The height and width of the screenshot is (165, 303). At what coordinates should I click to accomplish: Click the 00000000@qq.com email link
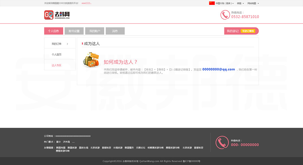(x=218, y=69)
